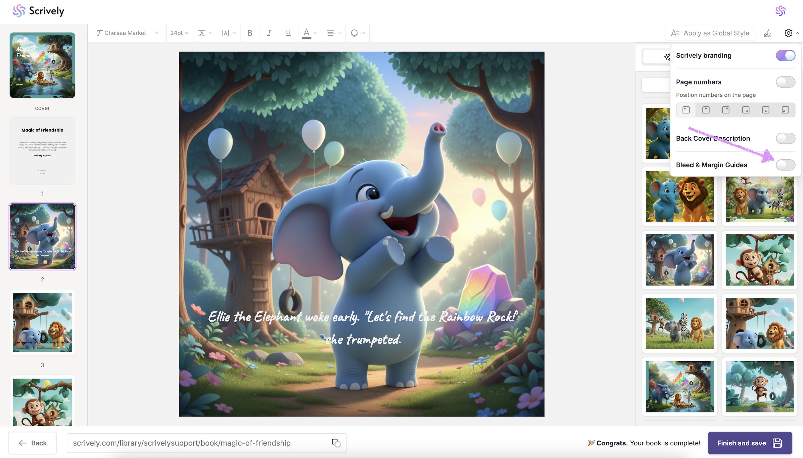Click Apply as Global Style
Screen dimensions: 803x458
tap(710, 33)
